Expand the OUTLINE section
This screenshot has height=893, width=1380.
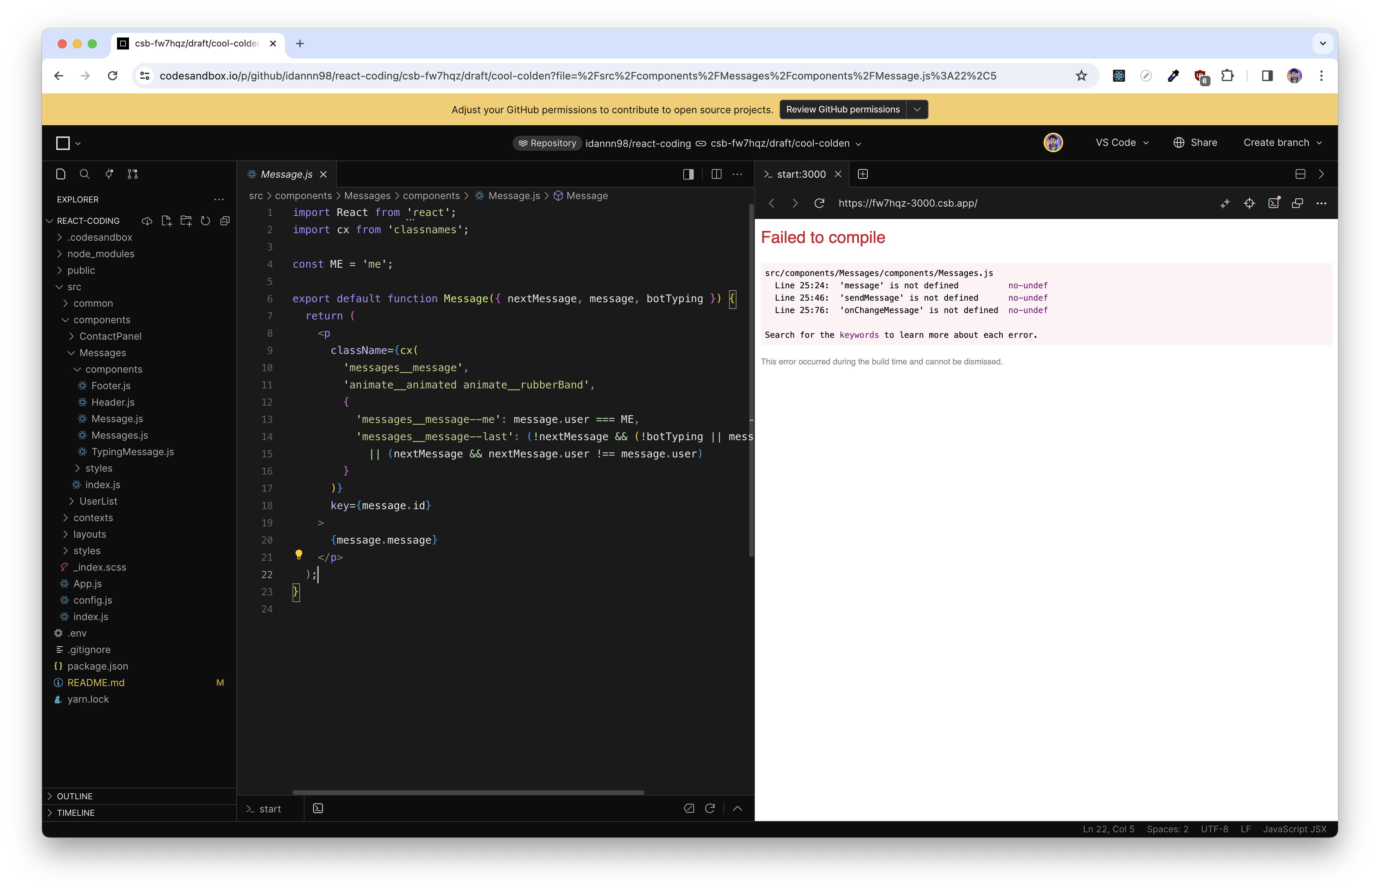point(75,796)
